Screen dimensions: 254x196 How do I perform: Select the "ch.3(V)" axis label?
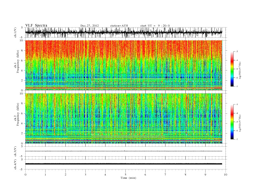point(15,151)
